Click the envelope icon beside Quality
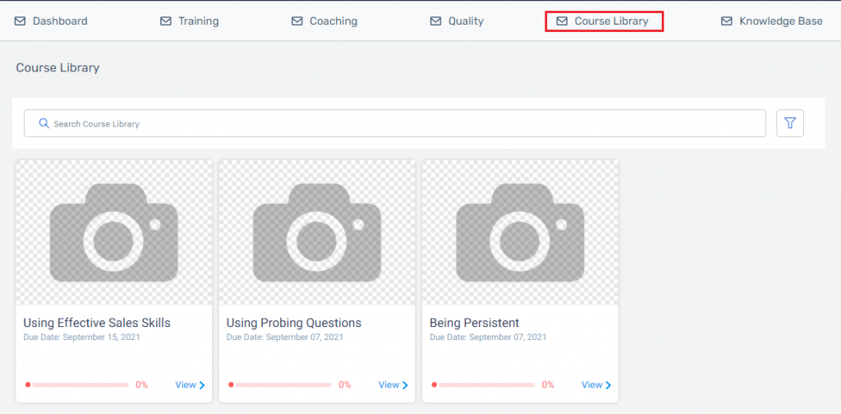The image size is (841, 414). coord(435,21)
